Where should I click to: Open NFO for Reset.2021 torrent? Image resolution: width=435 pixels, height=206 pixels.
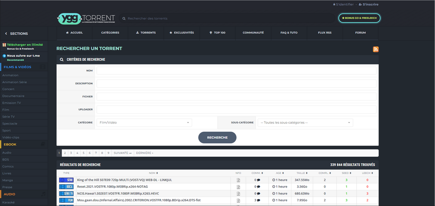coord(238,187)
